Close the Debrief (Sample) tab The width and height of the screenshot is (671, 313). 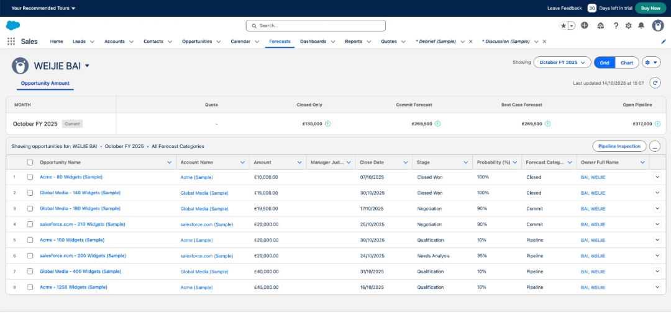coord(471,42)
